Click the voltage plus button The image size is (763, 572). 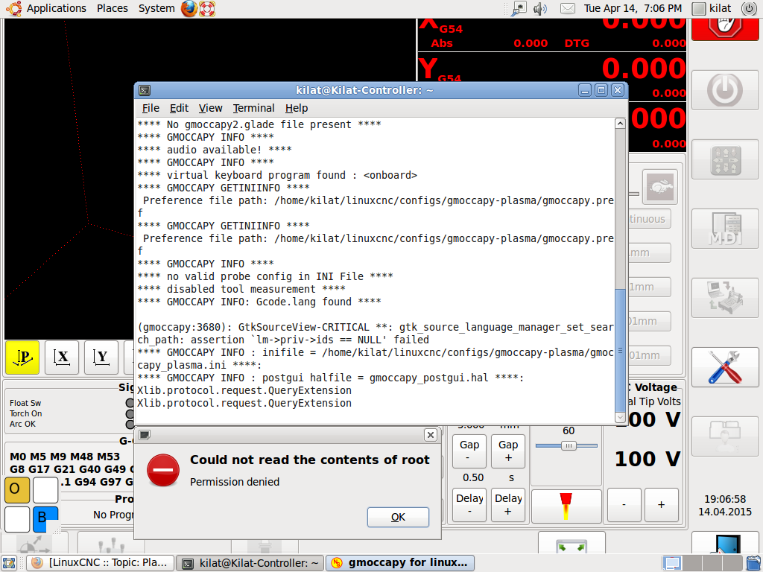pyautogui.click(x=662, y=505)
